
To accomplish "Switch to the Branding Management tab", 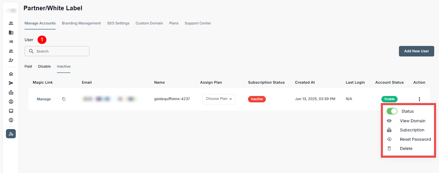I will coord(81,23).
